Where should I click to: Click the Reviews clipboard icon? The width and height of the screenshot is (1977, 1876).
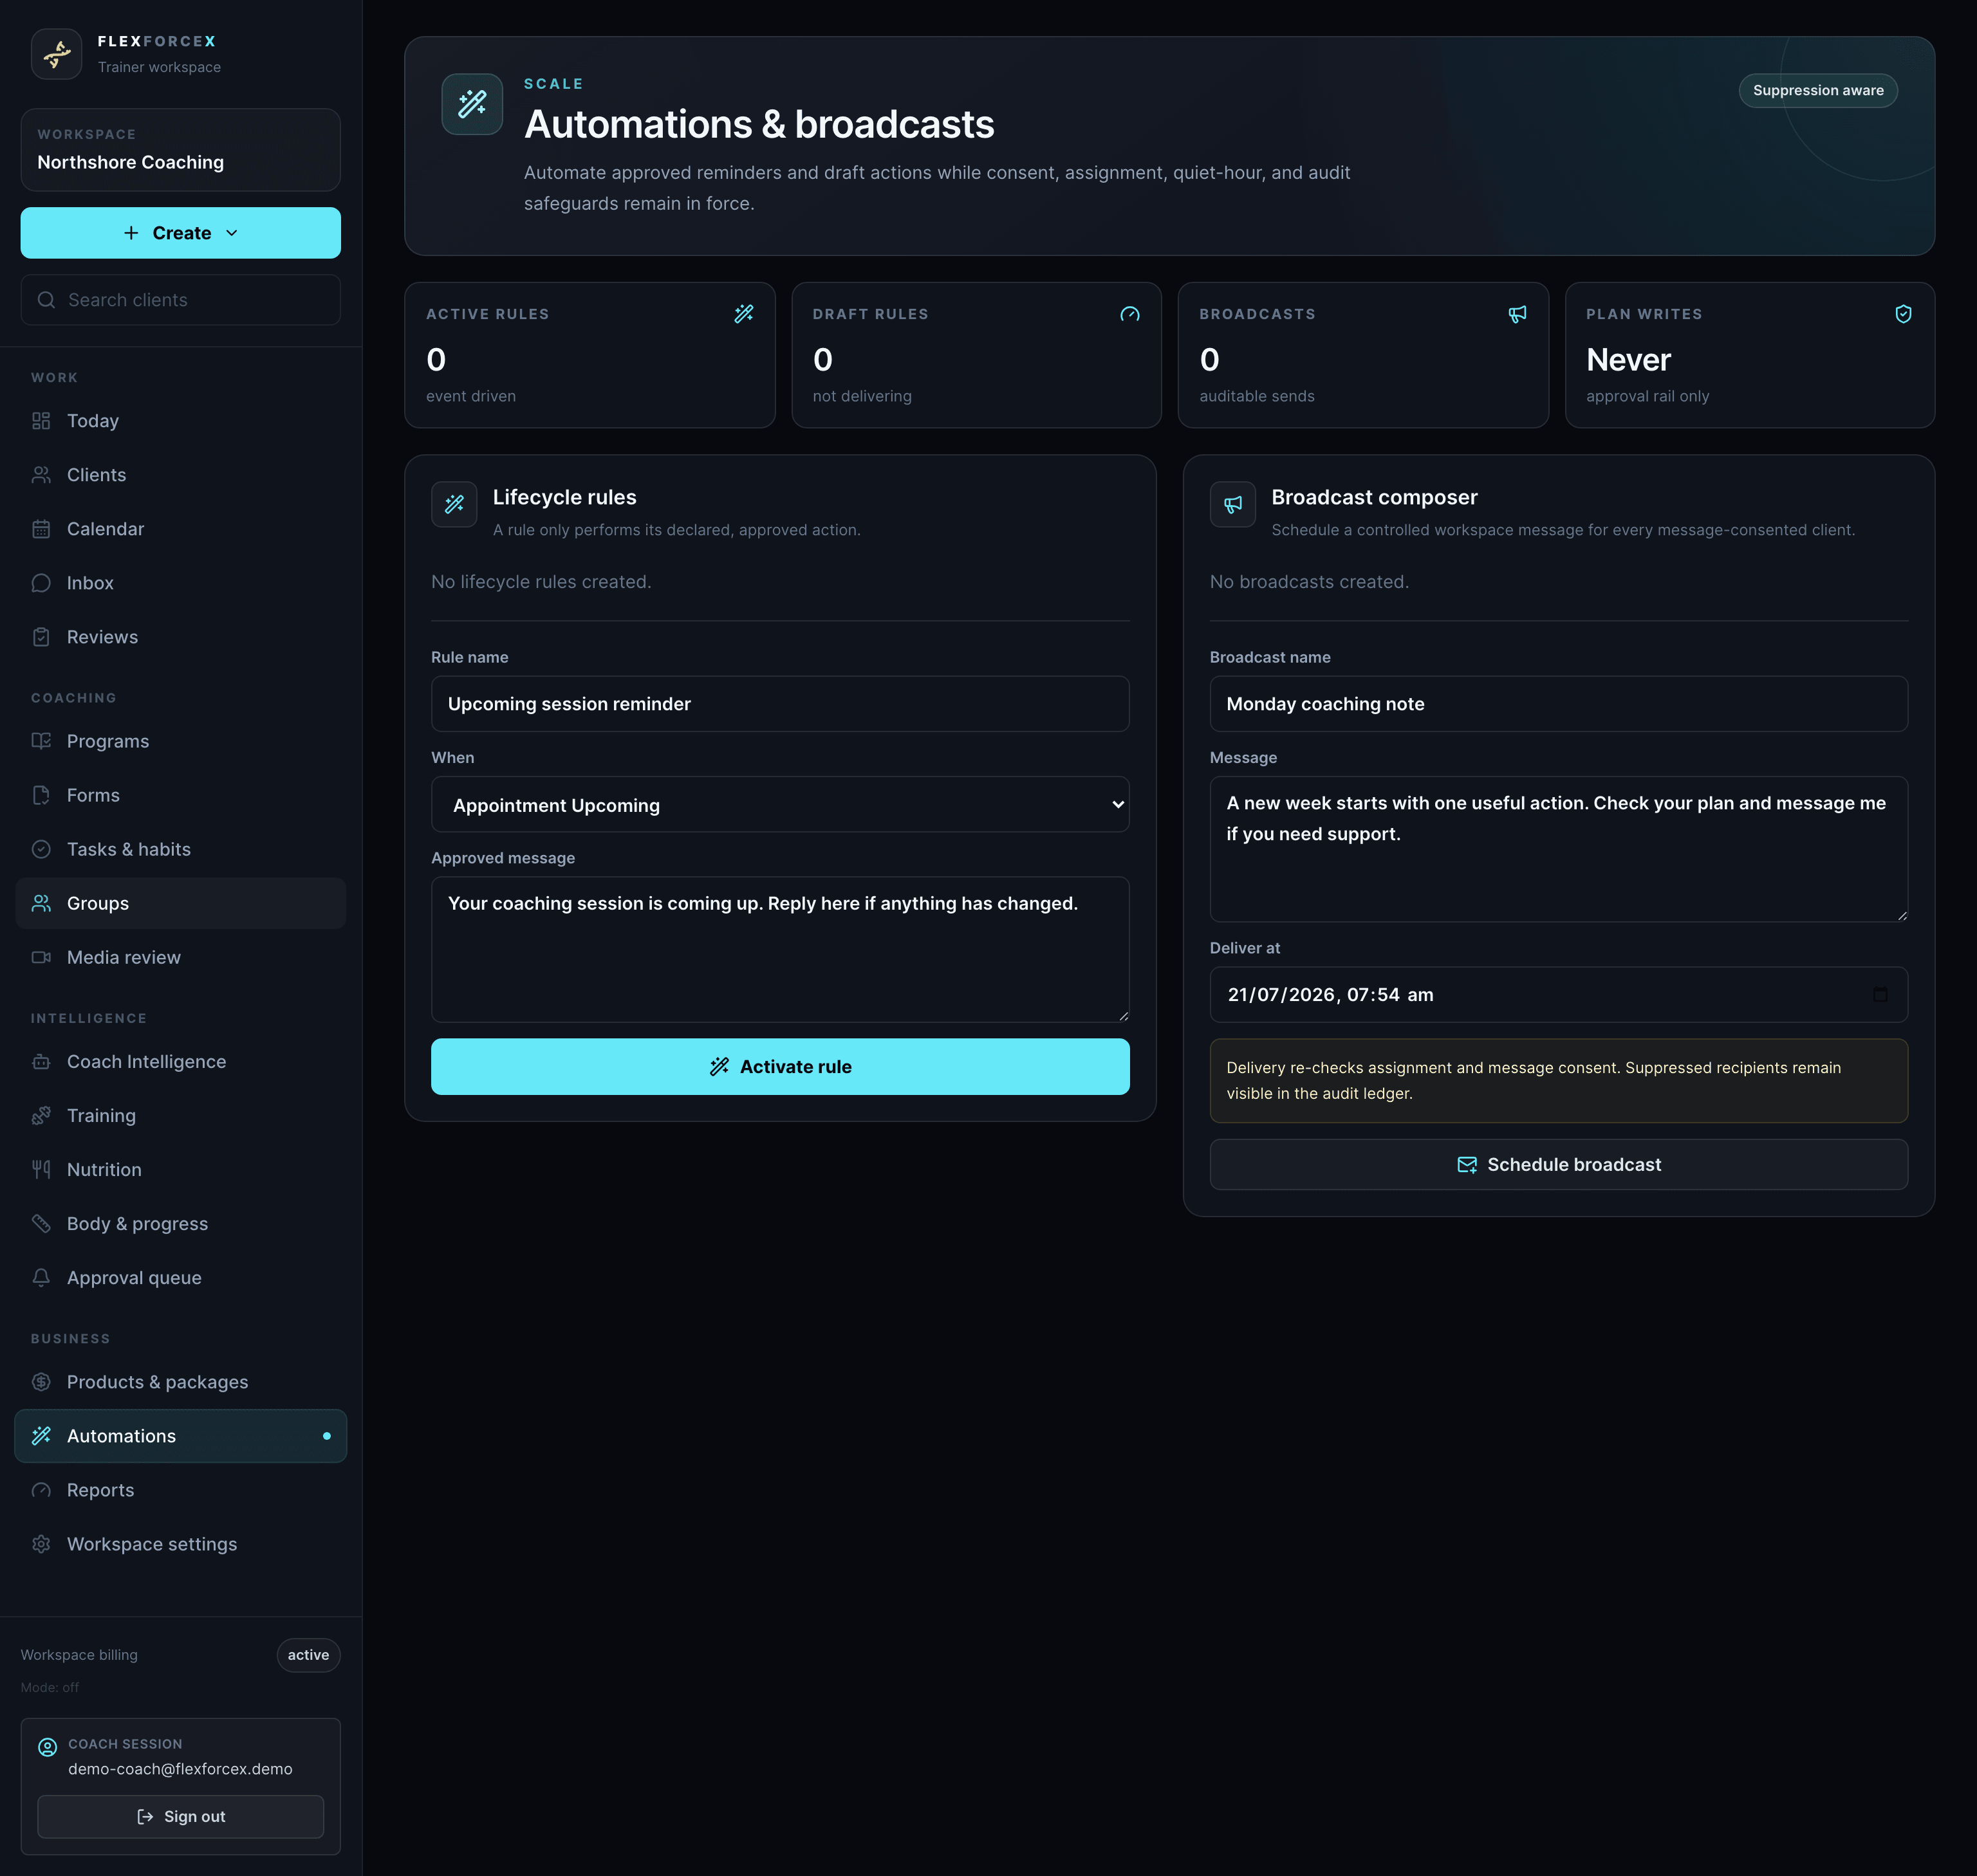(41, 637)
